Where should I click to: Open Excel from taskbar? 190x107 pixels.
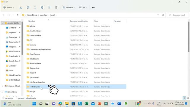click(86, 104)
